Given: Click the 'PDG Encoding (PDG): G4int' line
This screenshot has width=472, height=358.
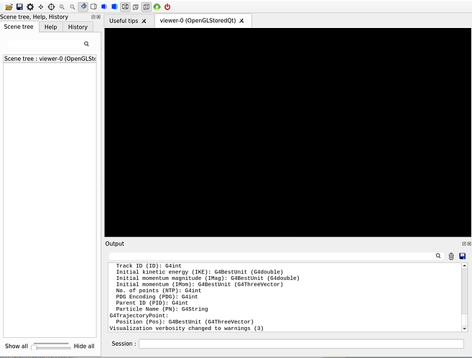Looking at the screenshot, I should [x=157, y=297].
